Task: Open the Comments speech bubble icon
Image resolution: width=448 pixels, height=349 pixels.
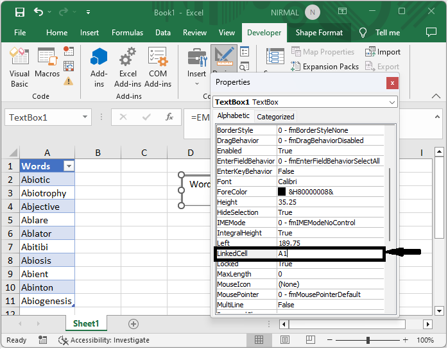Action: coord(431,32)
